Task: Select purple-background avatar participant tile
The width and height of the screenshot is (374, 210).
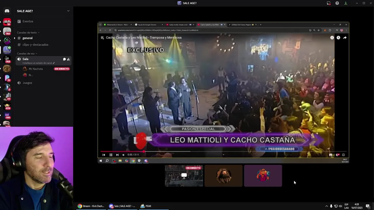Action: pos(263,176)
